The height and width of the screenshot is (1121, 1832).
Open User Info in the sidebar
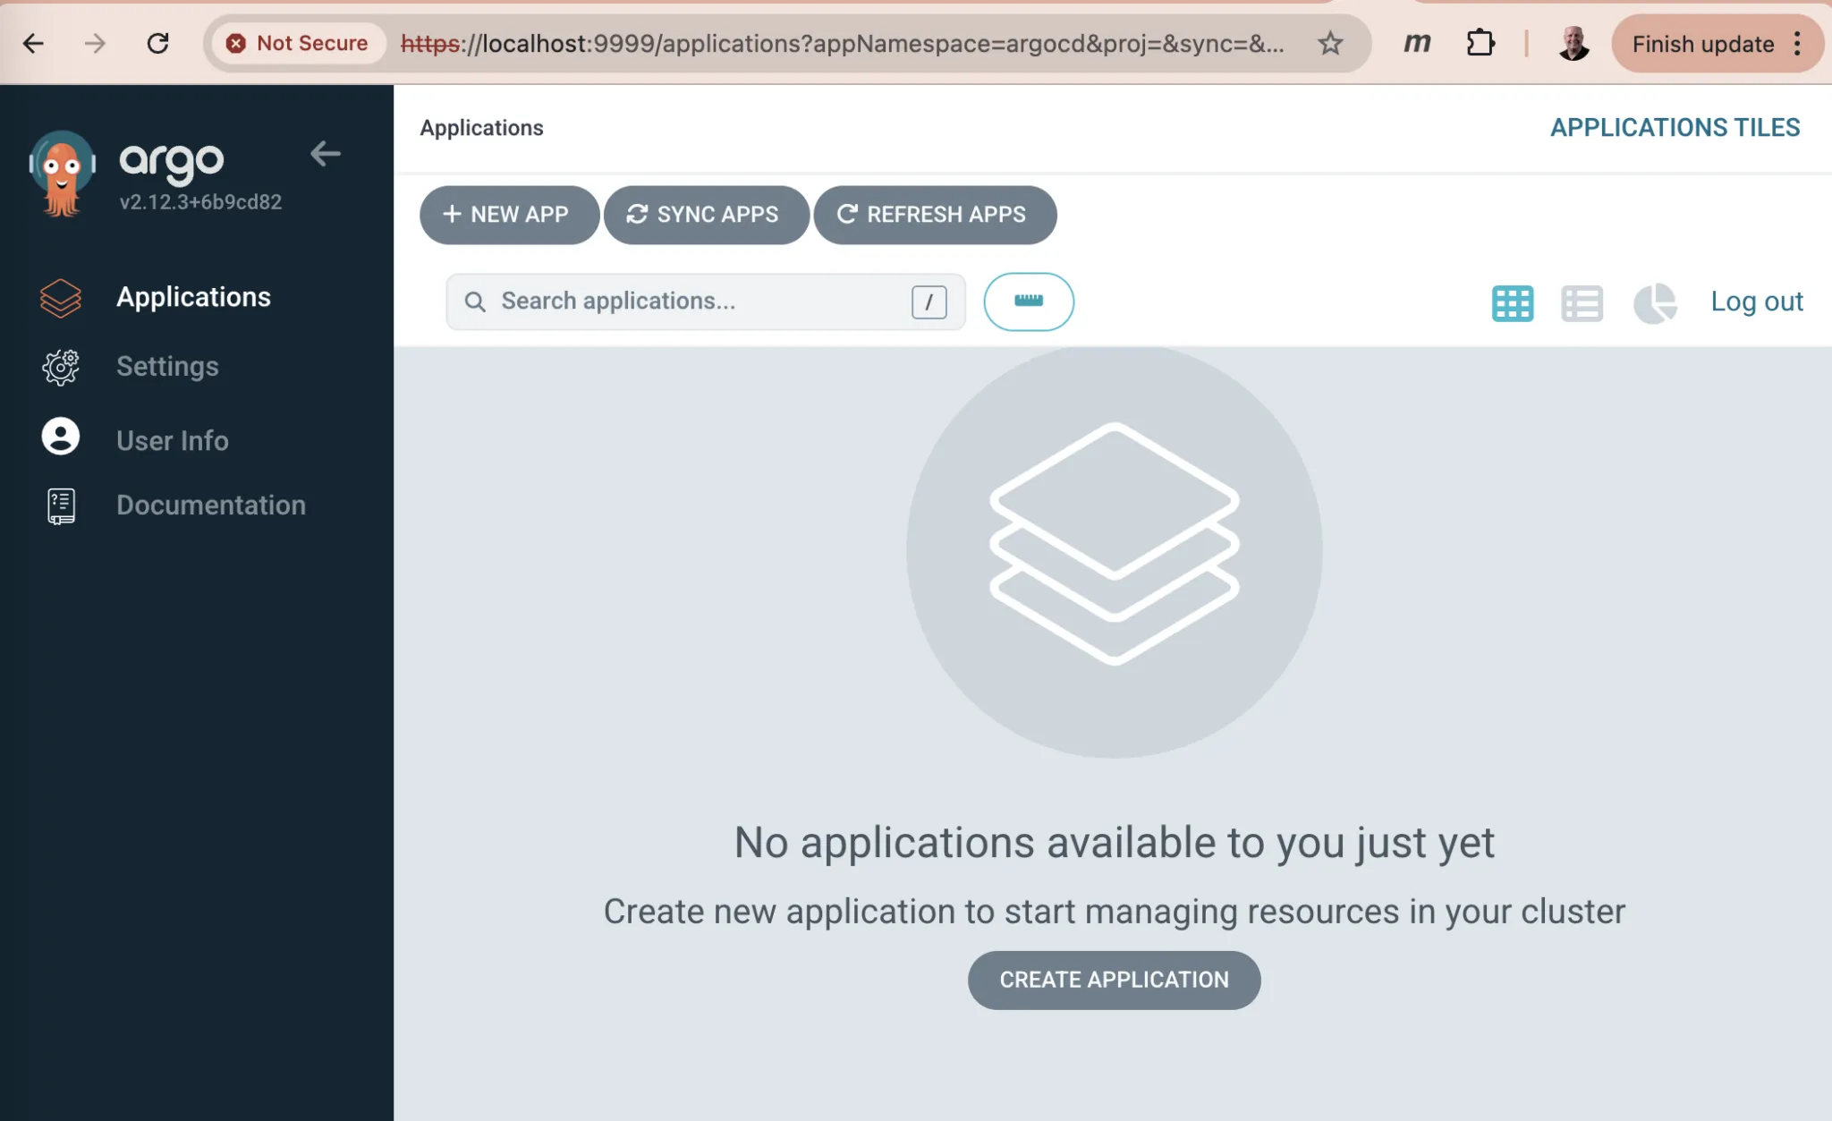click(x=173, y=440)
